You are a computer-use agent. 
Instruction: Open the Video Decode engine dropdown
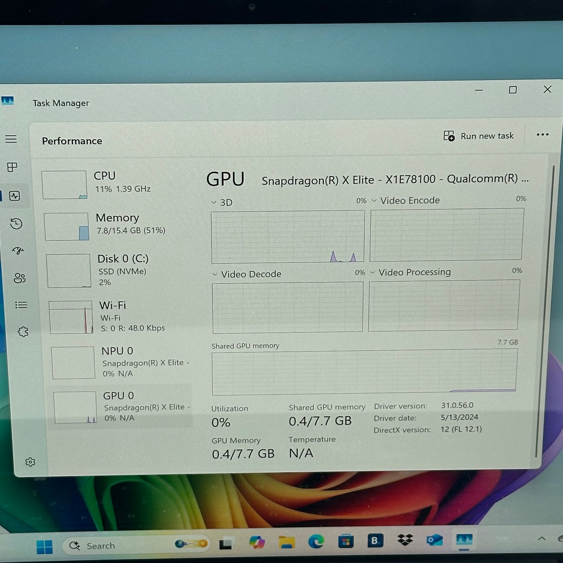215,274
